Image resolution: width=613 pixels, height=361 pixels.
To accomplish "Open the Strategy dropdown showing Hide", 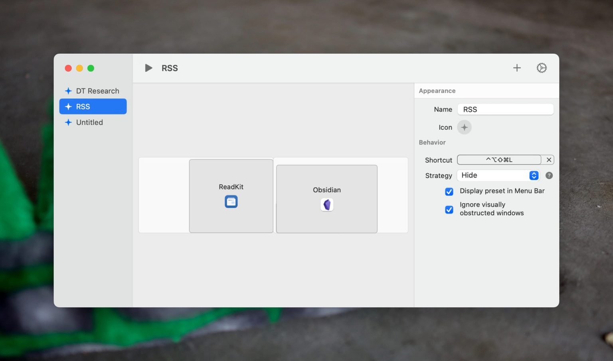I will [498, 175].
